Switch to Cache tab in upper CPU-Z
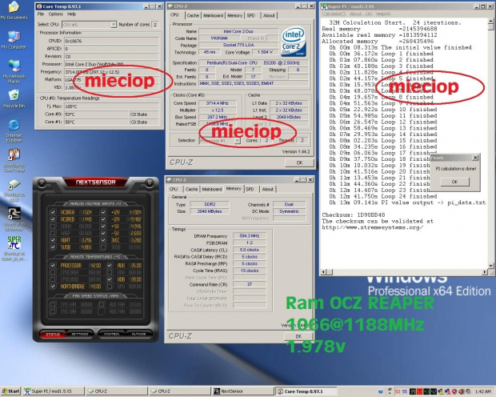496x397 pixels. (193, 15)
